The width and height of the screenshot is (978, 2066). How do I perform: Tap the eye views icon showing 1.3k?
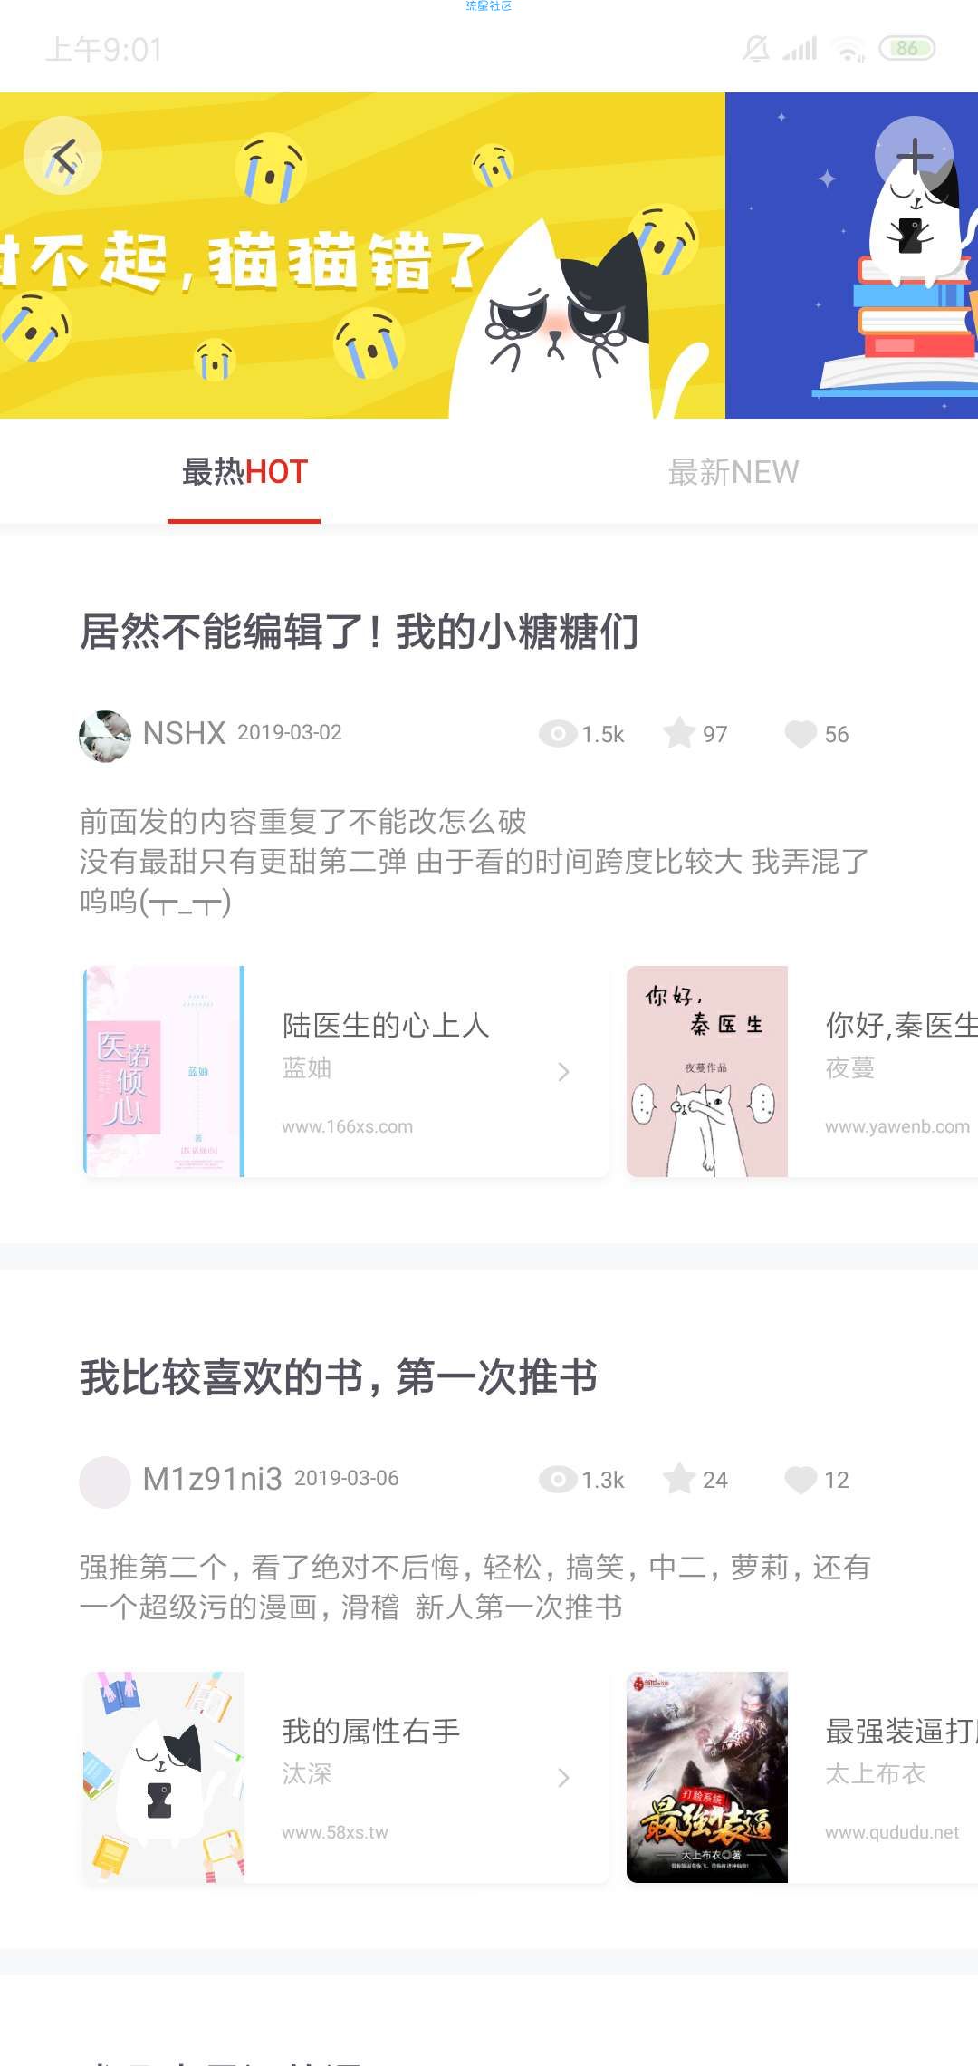click(558, 1480)
